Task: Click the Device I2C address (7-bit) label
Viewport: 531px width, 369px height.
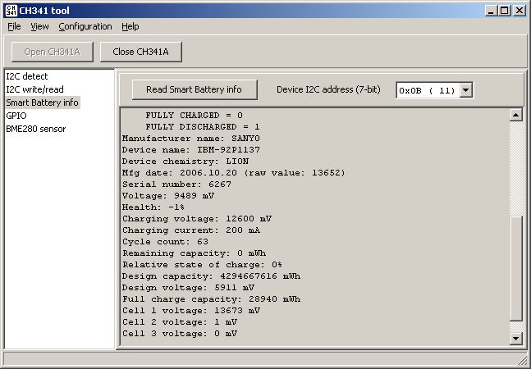Action: coord(328,89)
